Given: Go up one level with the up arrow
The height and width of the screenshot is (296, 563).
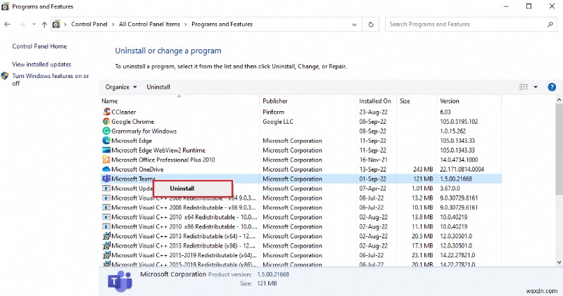Looking at the screenshot, I should pos(44,24).
